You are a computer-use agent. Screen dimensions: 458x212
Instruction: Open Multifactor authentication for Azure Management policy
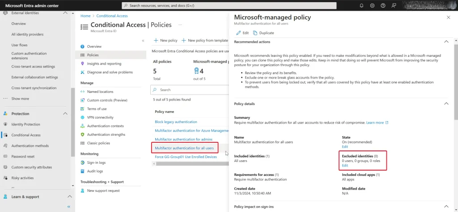191,131
